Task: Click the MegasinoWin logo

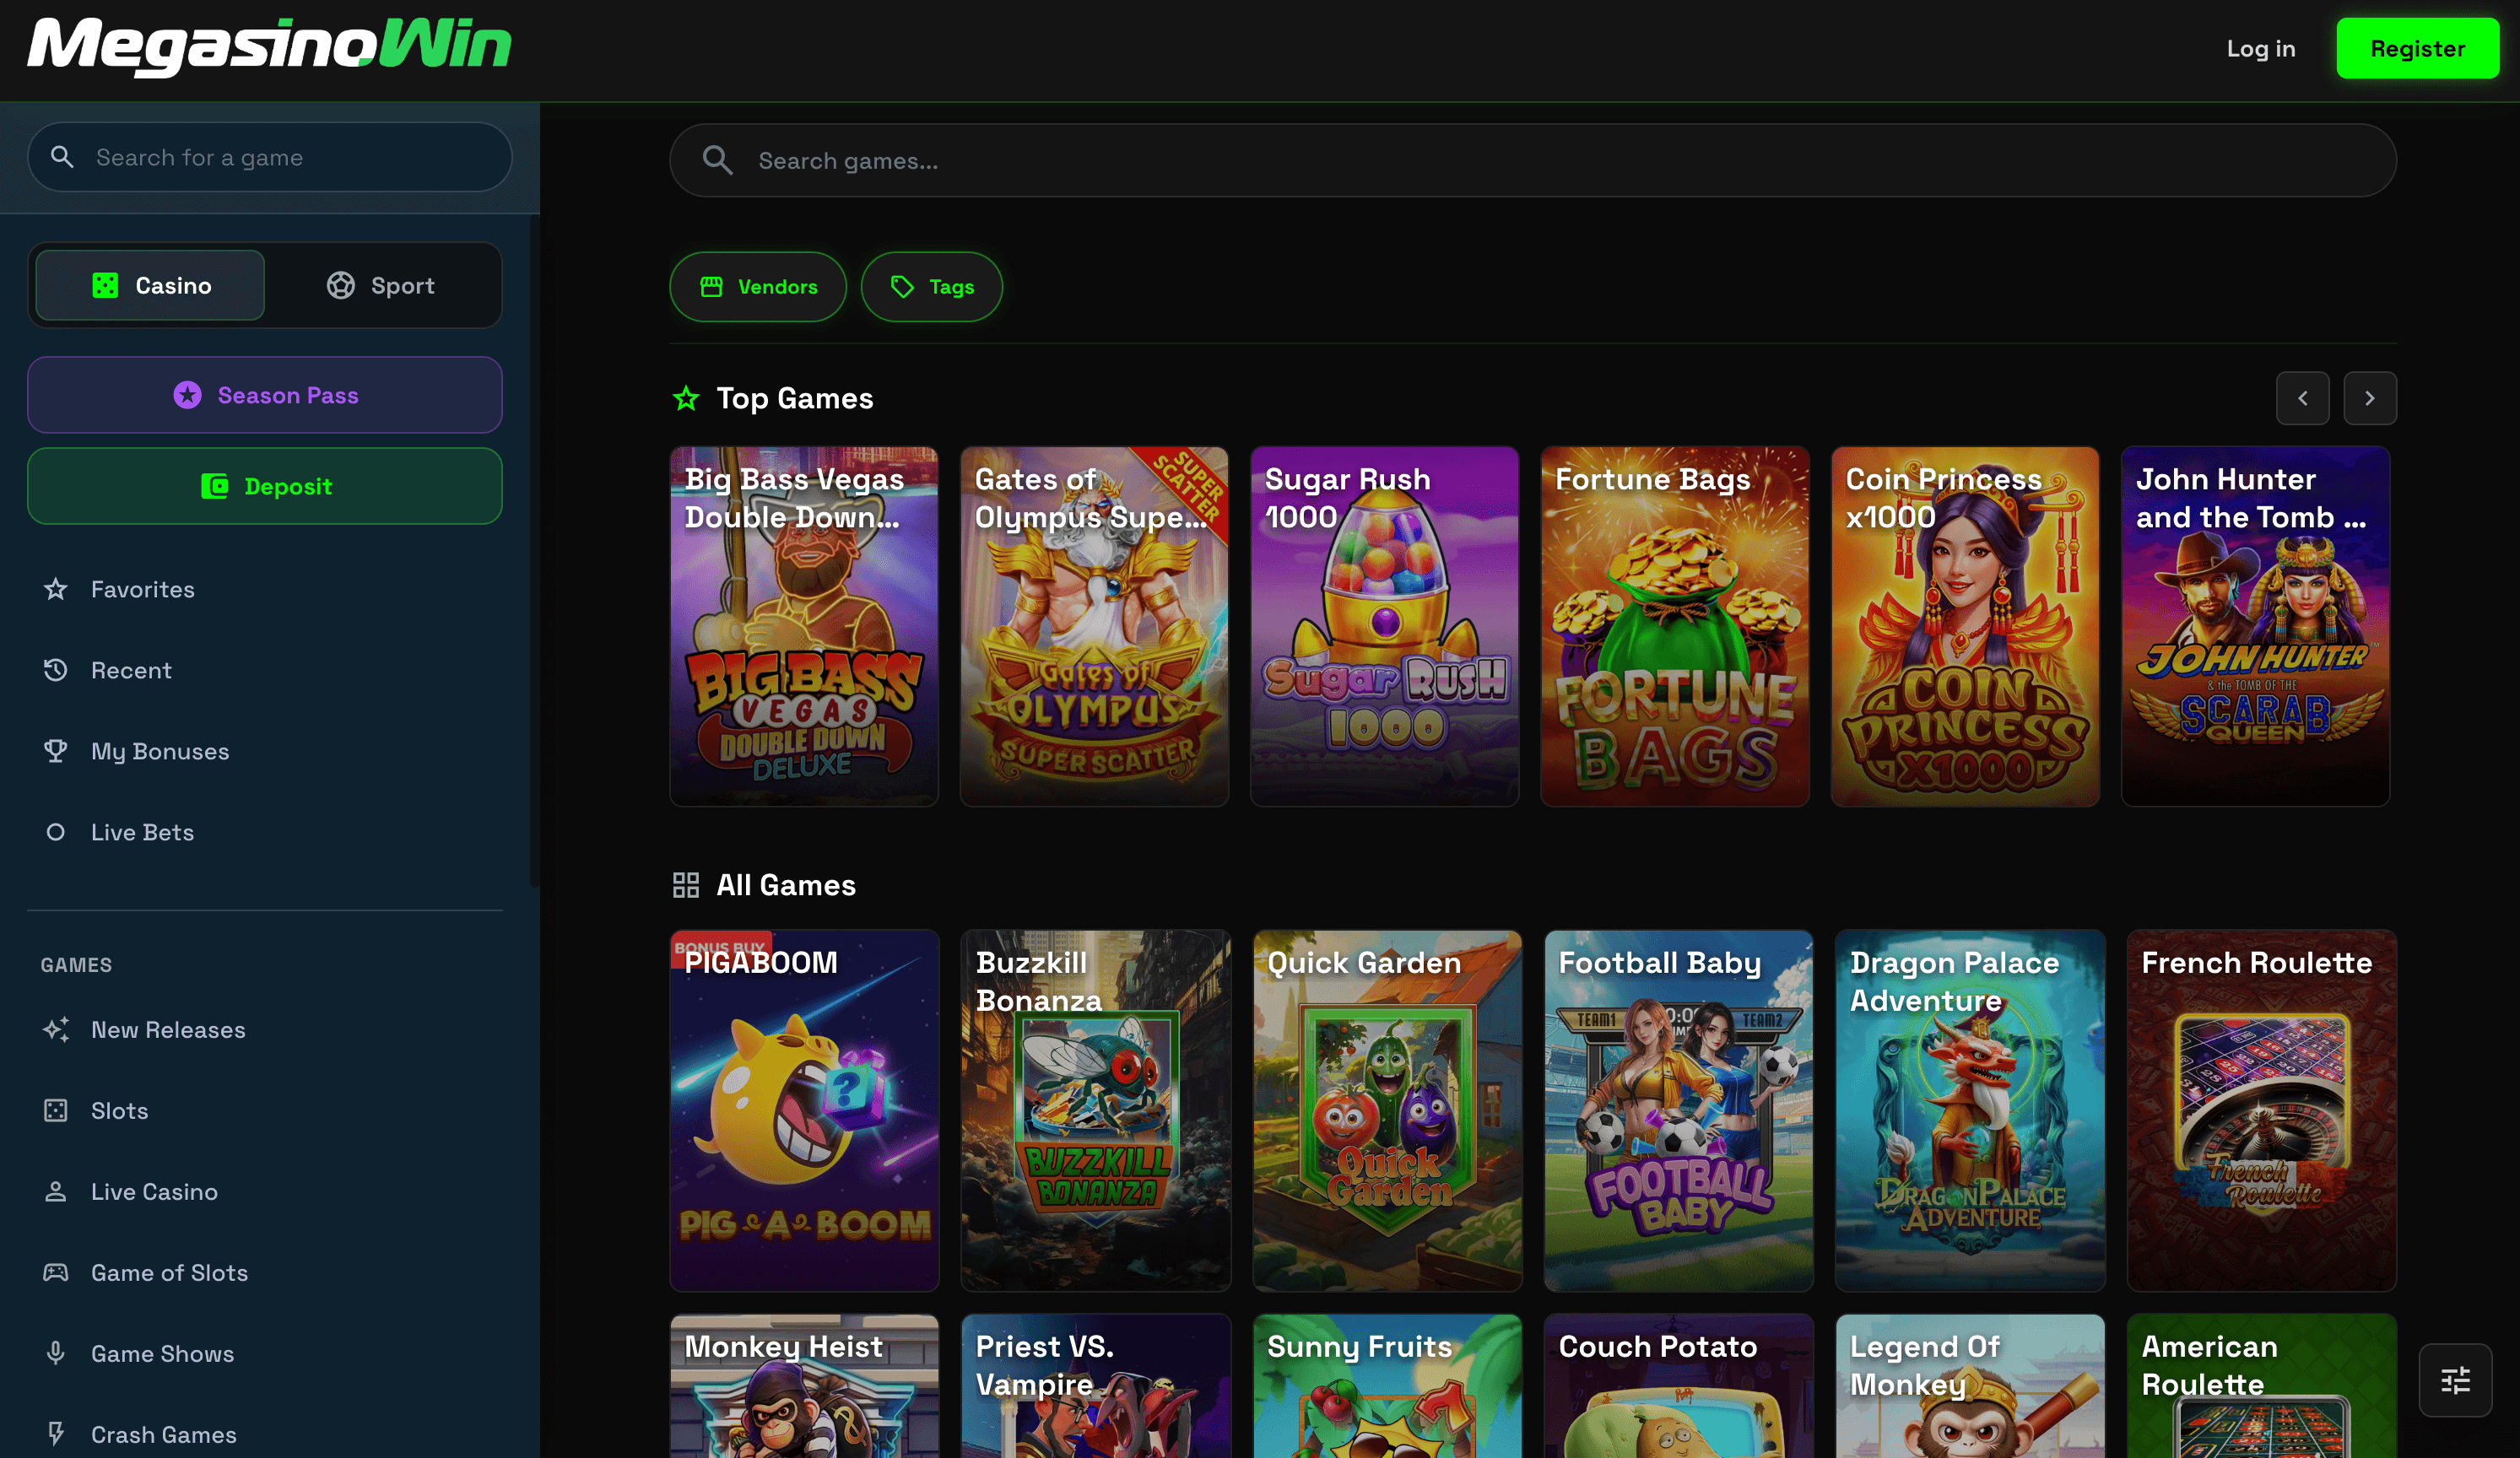Action: 269,46
